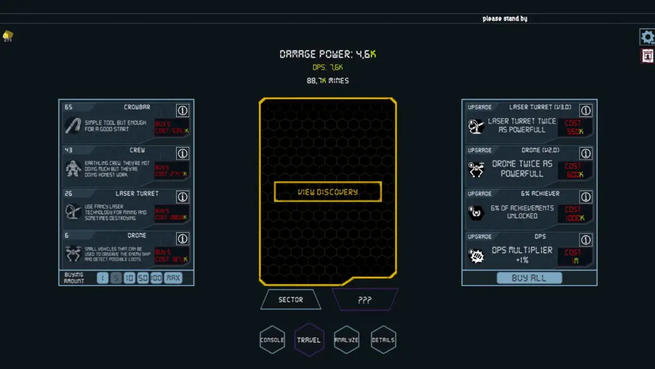Open the settings gear in the top right
Screen dimensions: 655x369
pos(647,37)
